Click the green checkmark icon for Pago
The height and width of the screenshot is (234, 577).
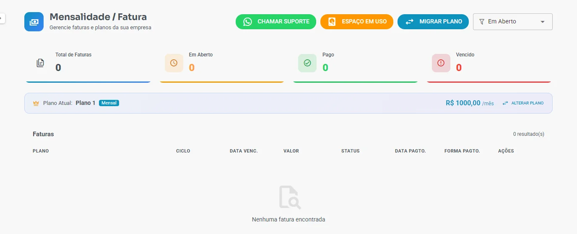click(307, 63)
